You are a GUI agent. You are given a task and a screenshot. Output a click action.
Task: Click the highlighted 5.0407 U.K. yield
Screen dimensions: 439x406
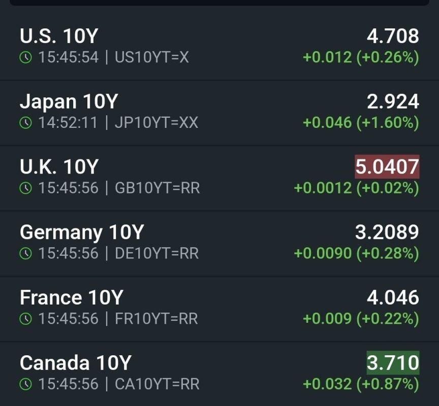[387, 166]
